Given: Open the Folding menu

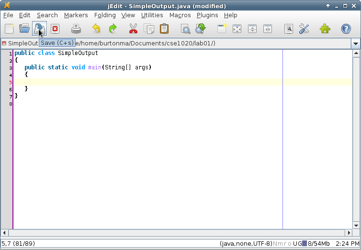Looking at the screenshot, I should [105, 15].
